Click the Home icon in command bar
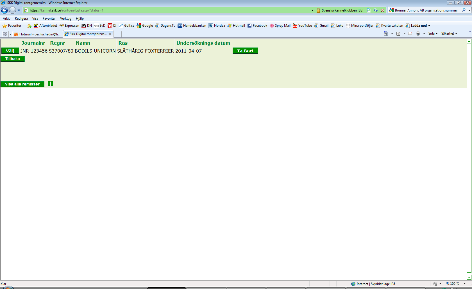 [386, 33]
